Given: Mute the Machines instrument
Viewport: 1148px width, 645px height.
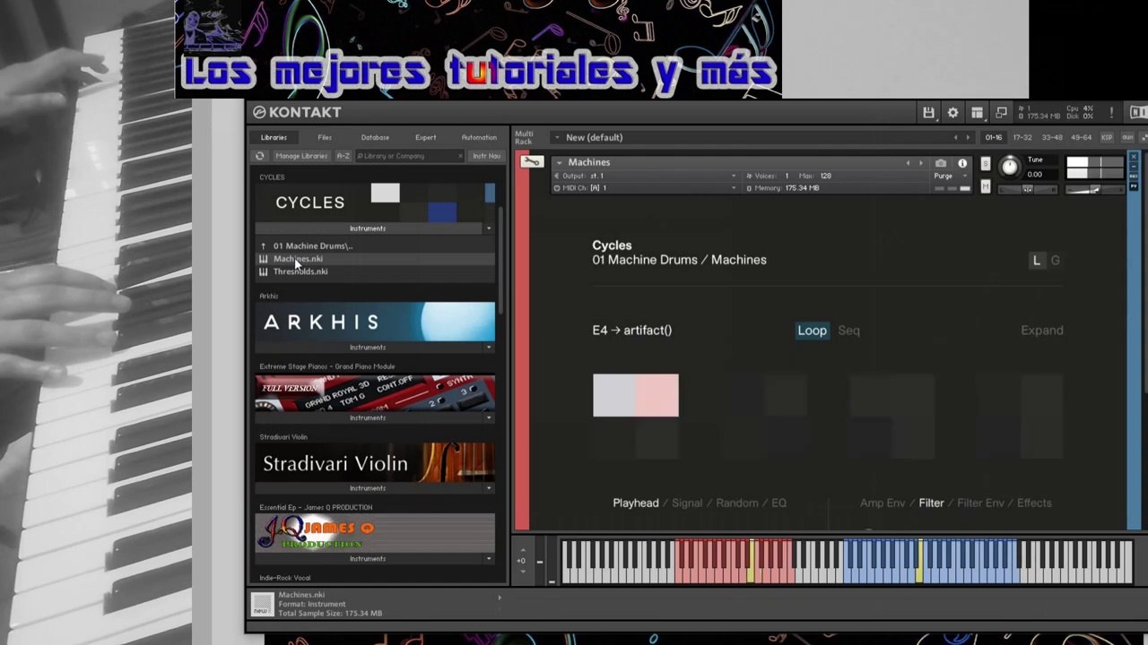Looking at the screenshot, I should [x=986, y=186].
